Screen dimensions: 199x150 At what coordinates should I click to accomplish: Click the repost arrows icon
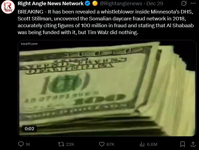tap(61, 144)
